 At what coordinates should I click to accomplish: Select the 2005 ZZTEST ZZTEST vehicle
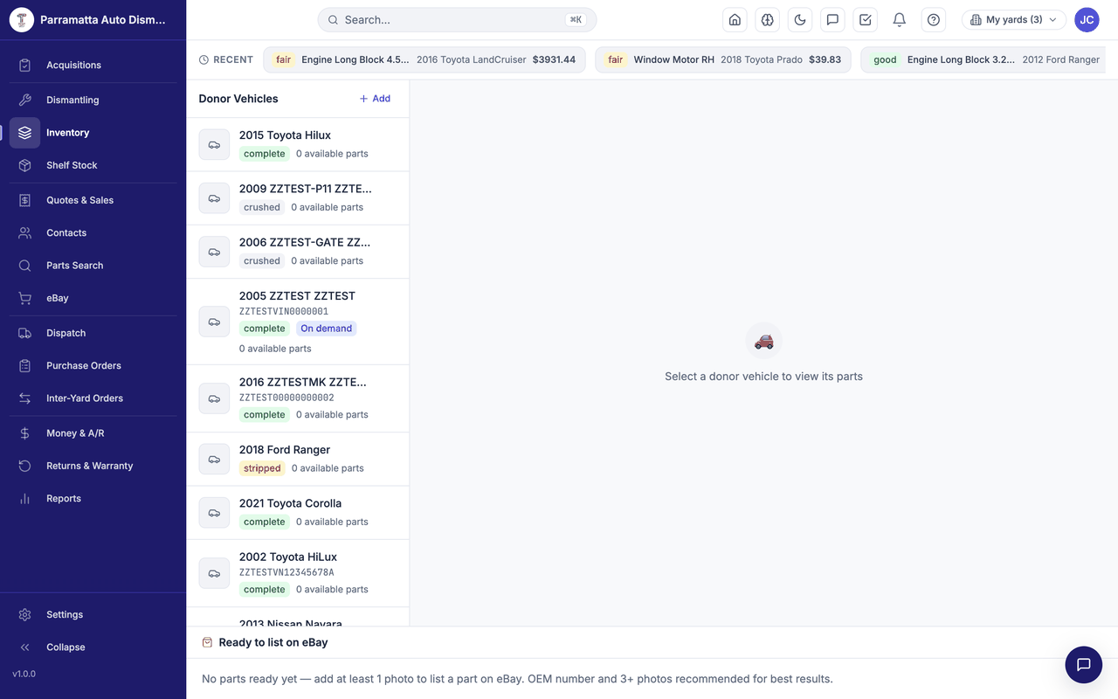298,322
